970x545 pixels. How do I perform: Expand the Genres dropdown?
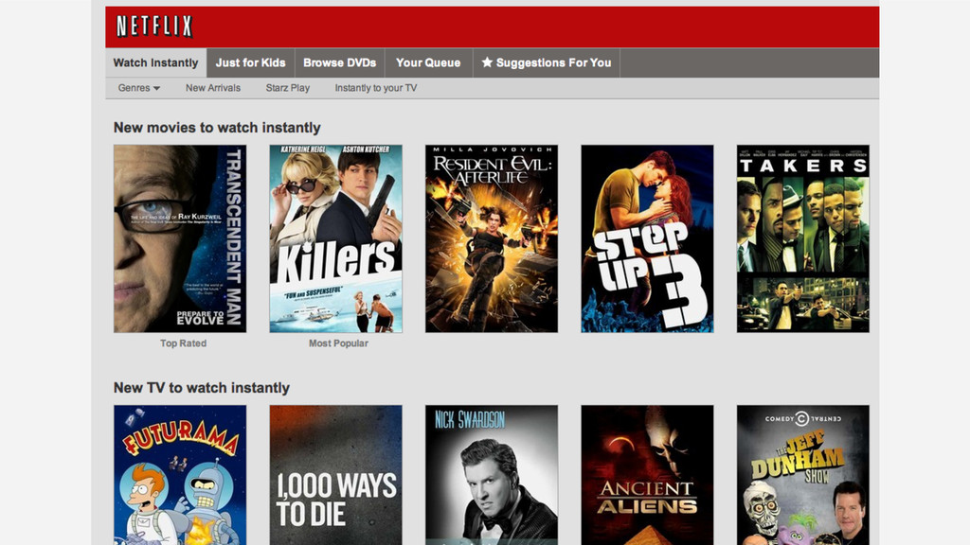[x=139, y=88]
